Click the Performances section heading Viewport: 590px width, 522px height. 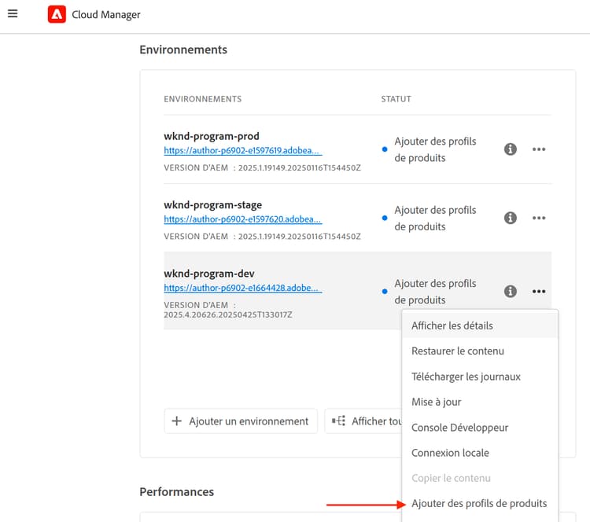pos(177,492)
